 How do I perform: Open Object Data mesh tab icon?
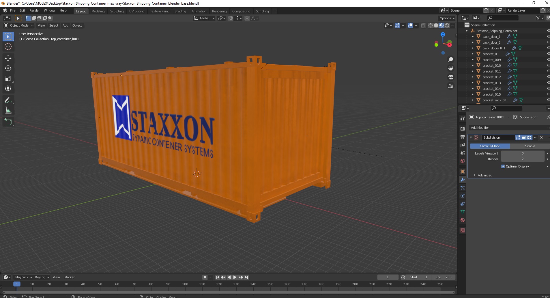click(x=463, y=212)
